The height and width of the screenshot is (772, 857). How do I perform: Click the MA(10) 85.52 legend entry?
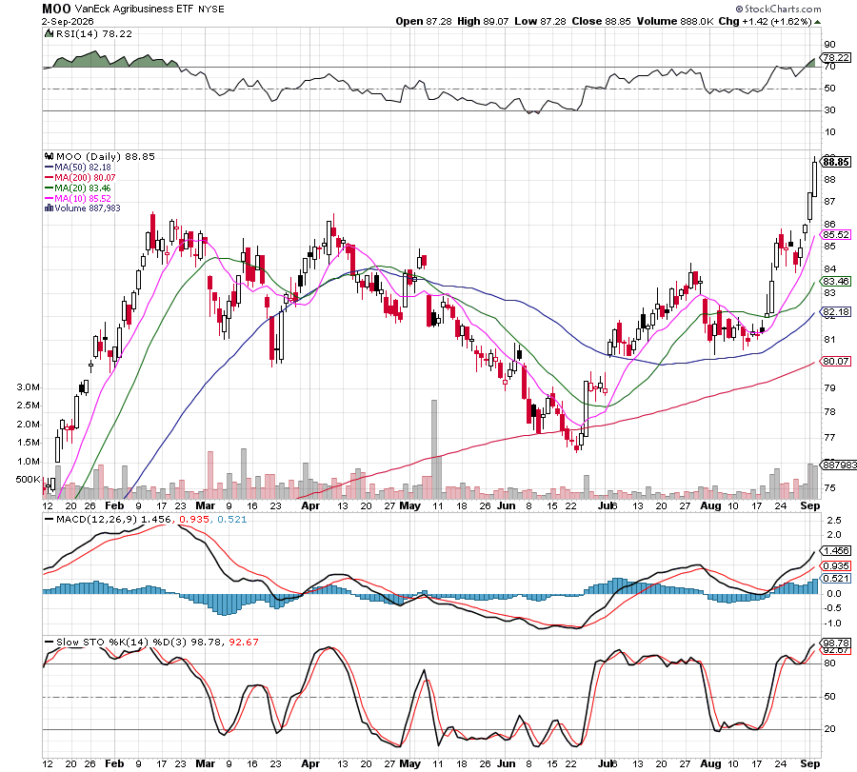(x=83, y=199)
